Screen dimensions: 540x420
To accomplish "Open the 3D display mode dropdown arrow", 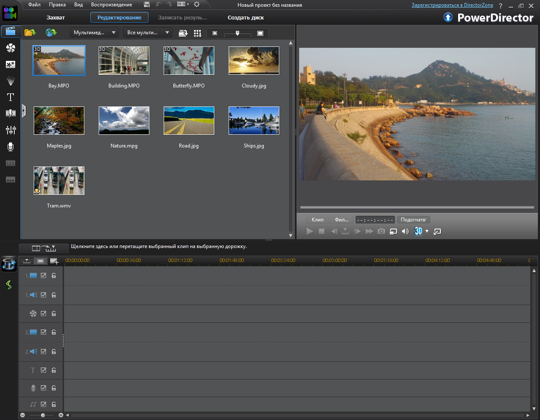I will coord(427,231).
